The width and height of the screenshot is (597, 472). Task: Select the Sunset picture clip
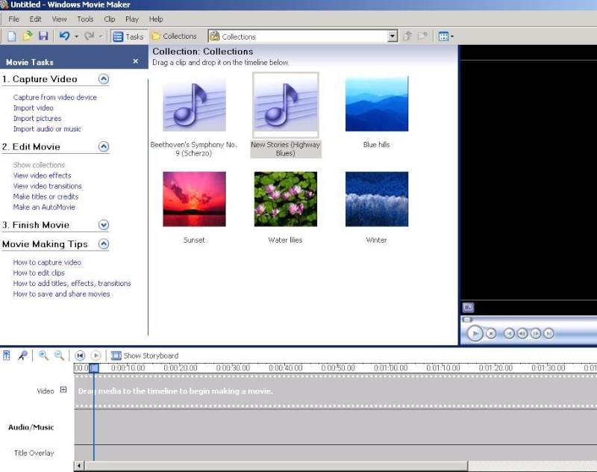[194, 199]
